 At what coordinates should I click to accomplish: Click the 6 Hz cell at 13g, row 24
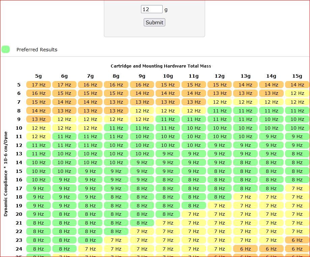(245, 249)
